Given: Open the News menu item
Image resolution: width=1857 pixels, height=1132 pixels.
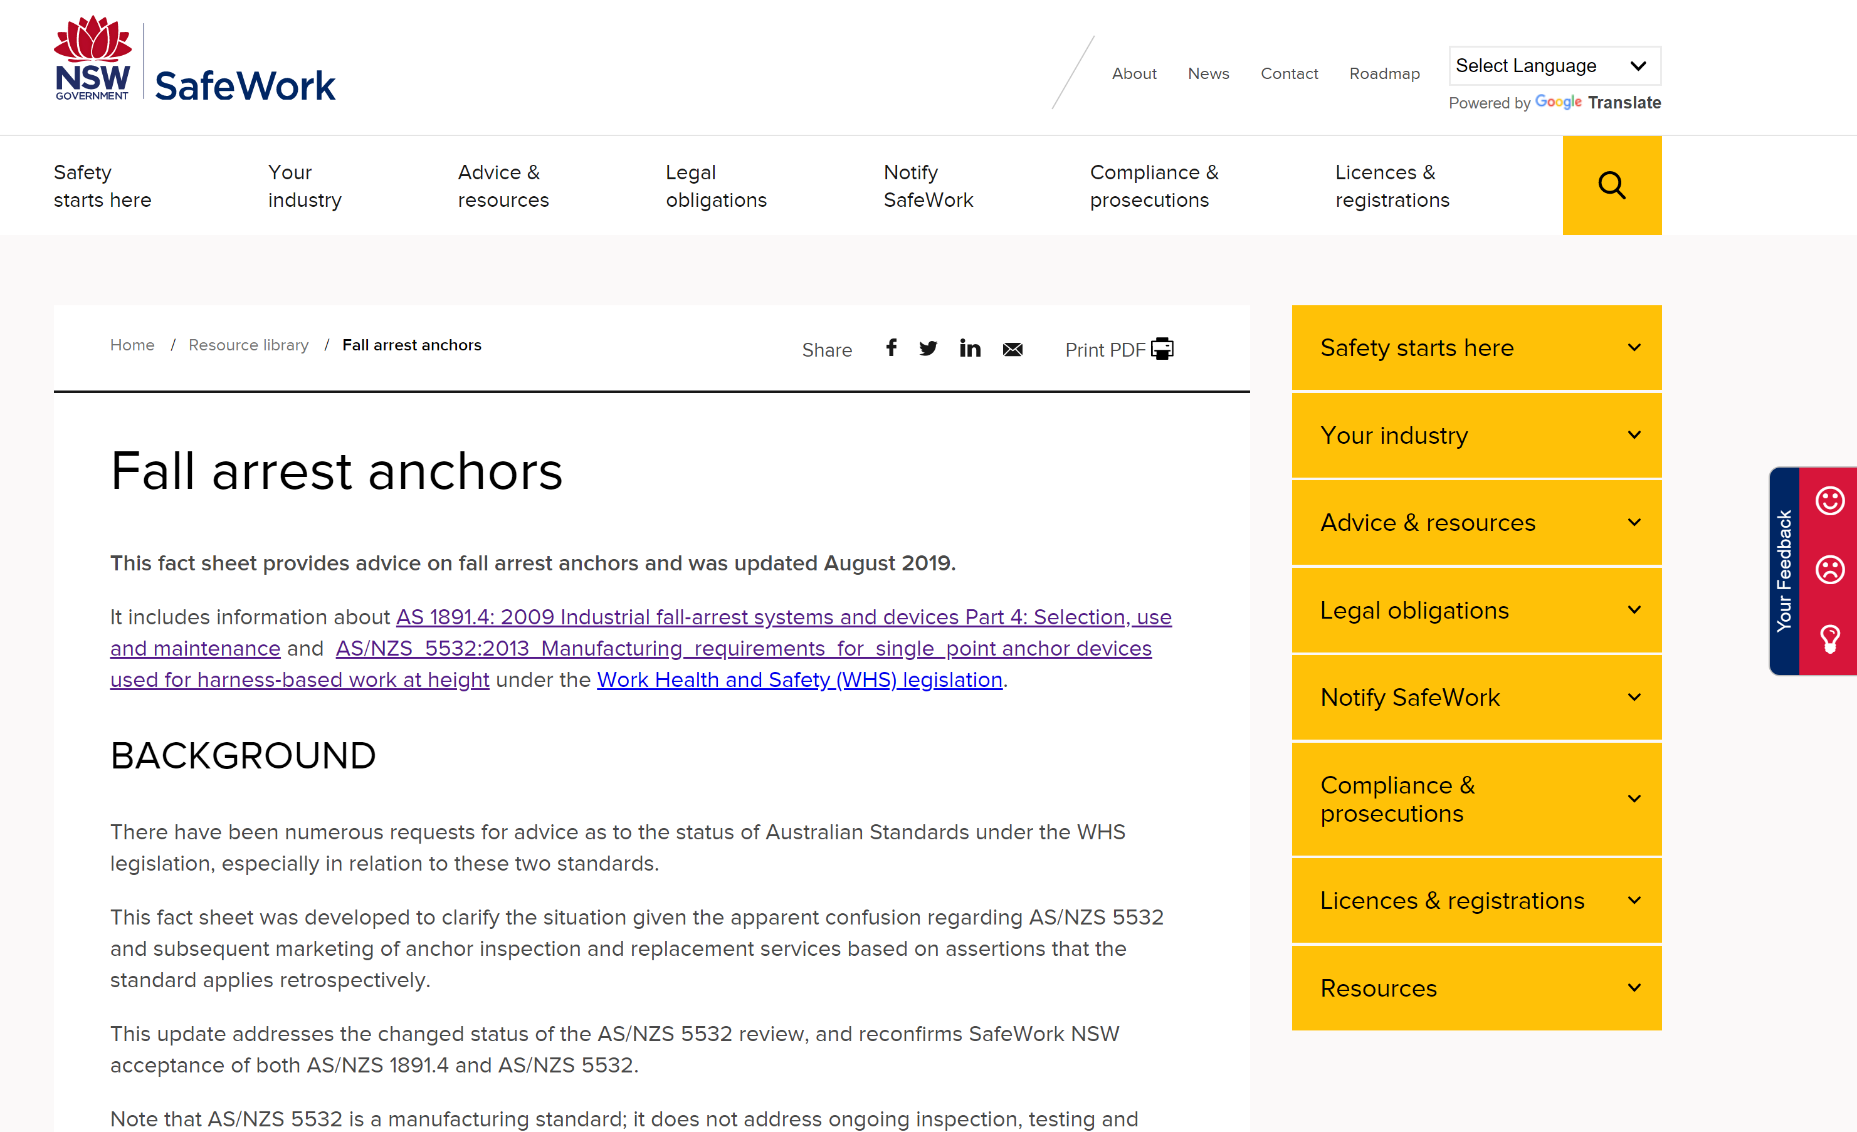Looking at the screenshot, I should 1208,73.
